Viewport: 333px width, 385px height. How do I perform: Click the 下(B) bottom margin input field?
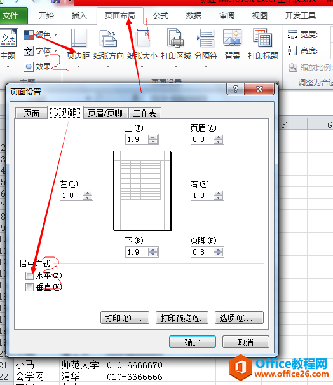tap(137, 252)
